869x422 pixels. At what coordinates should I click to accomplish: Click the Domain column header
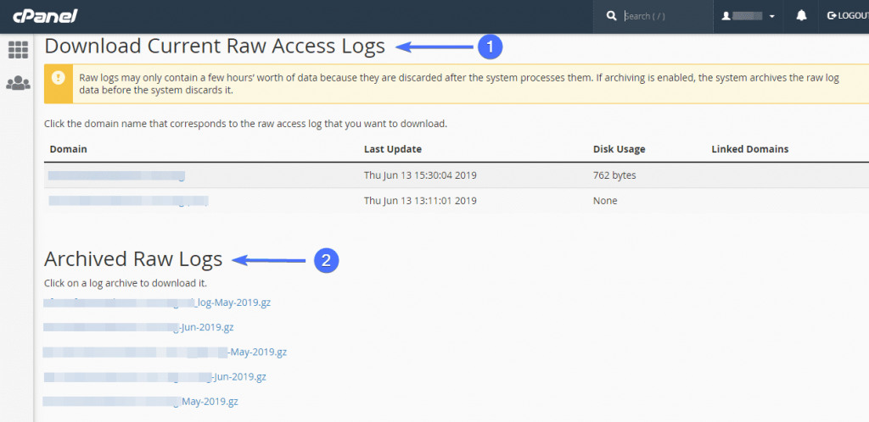click(x=68, y=149)
